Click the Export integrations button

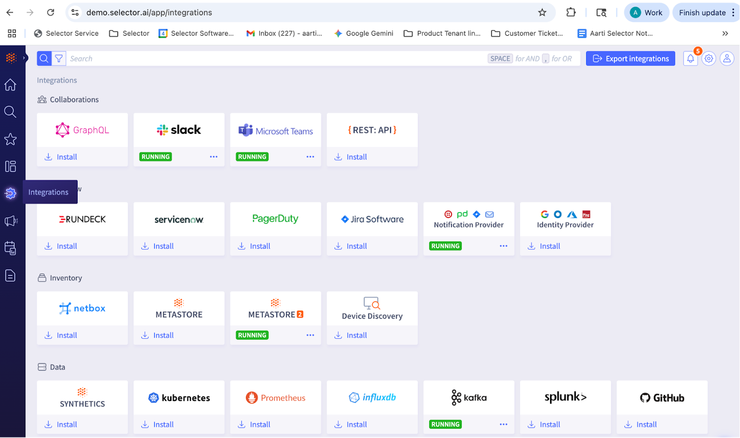click(x=630, y=58)
